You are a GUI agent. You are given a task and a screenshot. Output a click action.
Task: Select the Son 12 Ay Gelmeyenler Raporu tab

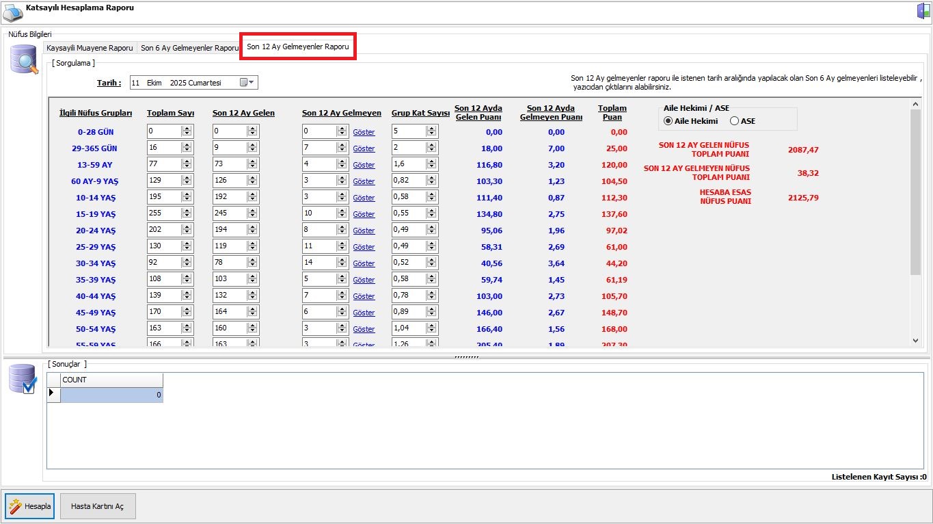point(297,47)
